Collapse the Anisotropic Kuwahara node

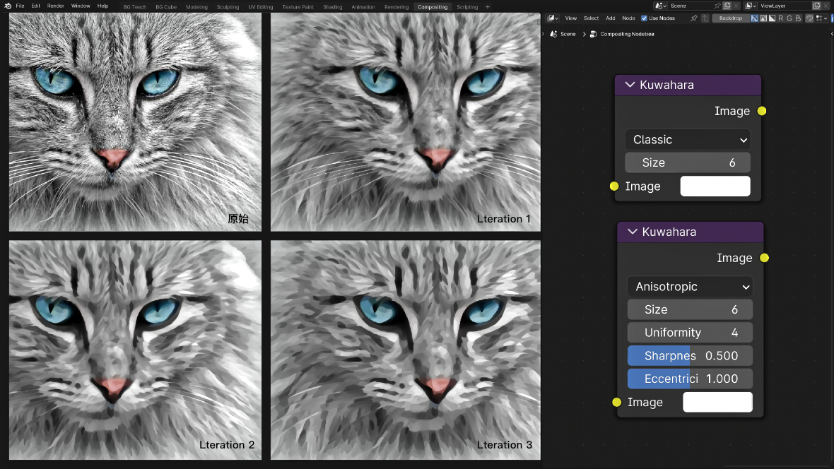(632, 232)
